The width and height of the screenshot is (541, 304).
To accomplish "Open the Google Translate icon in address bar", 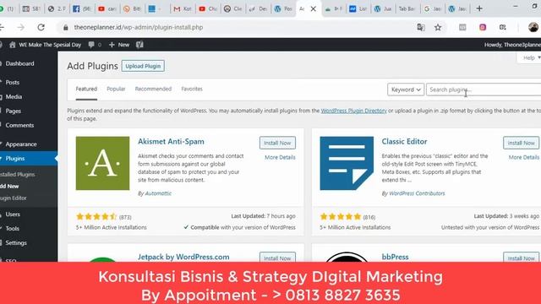I will [421, 27].
